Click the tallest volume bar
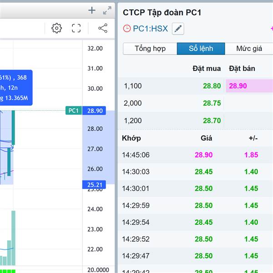The image size is (273, 273). 13,238
